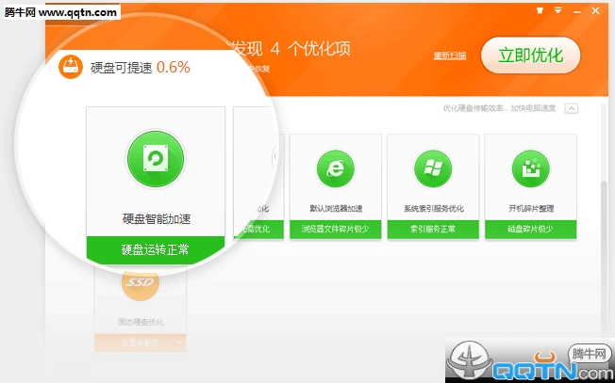Toggle the faint checkbox under the SSD card
Image resolution: width=615 pixels, height=383 pixels.
(63, 368)
